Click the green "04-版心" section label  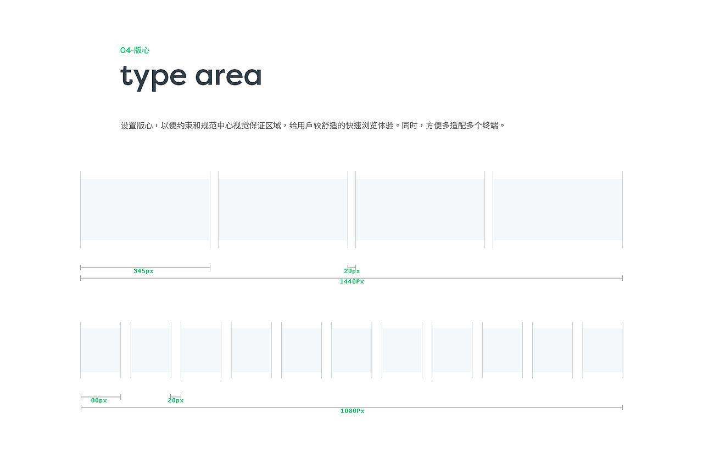click(135, 50)
